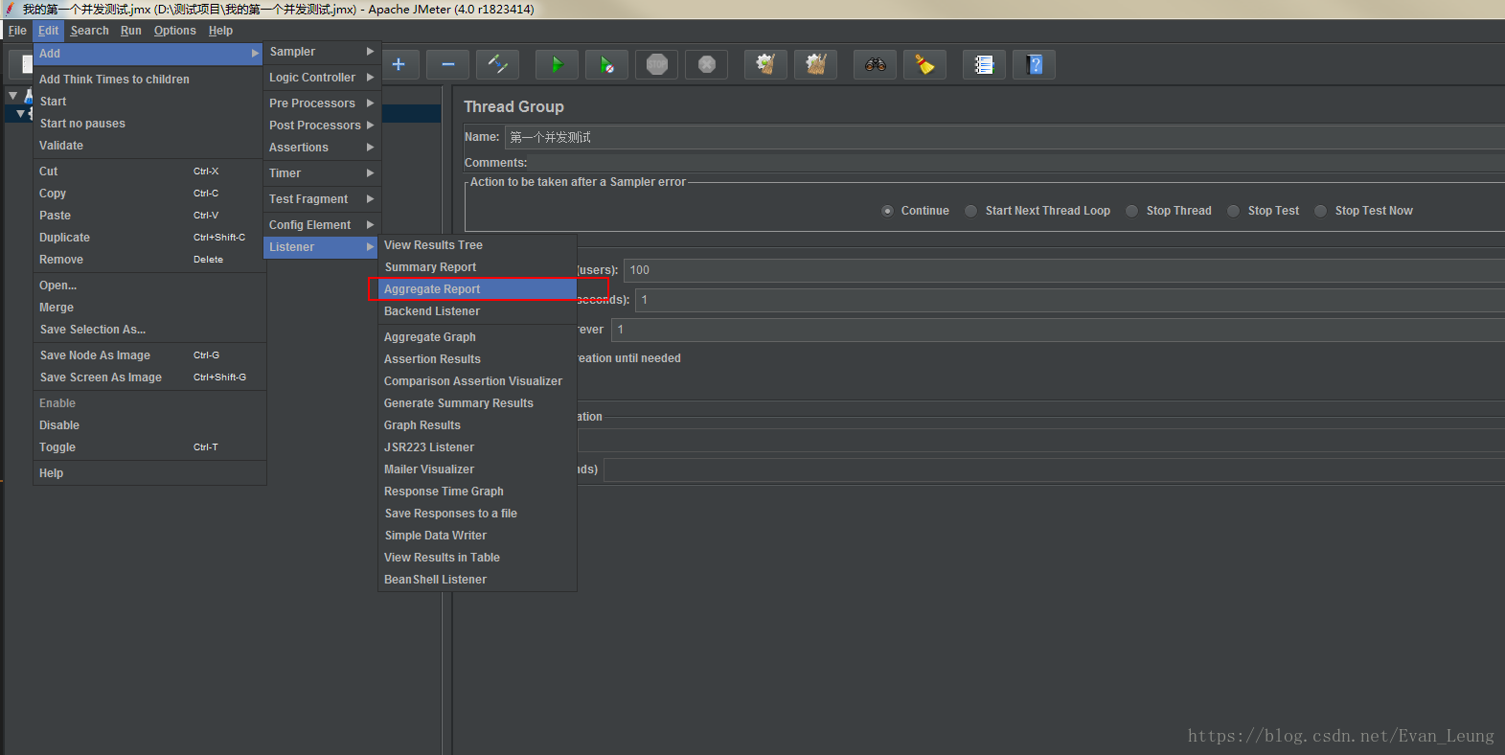
Task: Click Add Think Times to children
Action: (148, 80)
